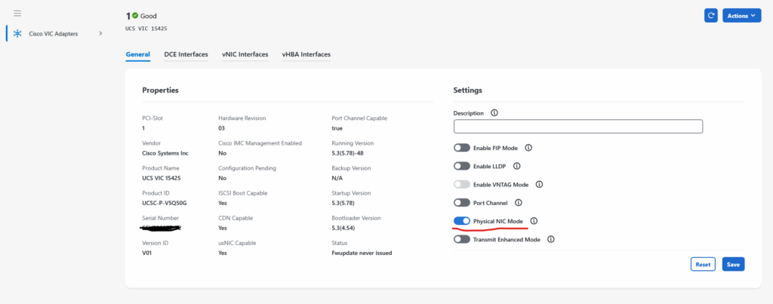Viewport: 773px width, 304px height.
Task: Show info for Enable LLDP
Action: click(516, 166)
